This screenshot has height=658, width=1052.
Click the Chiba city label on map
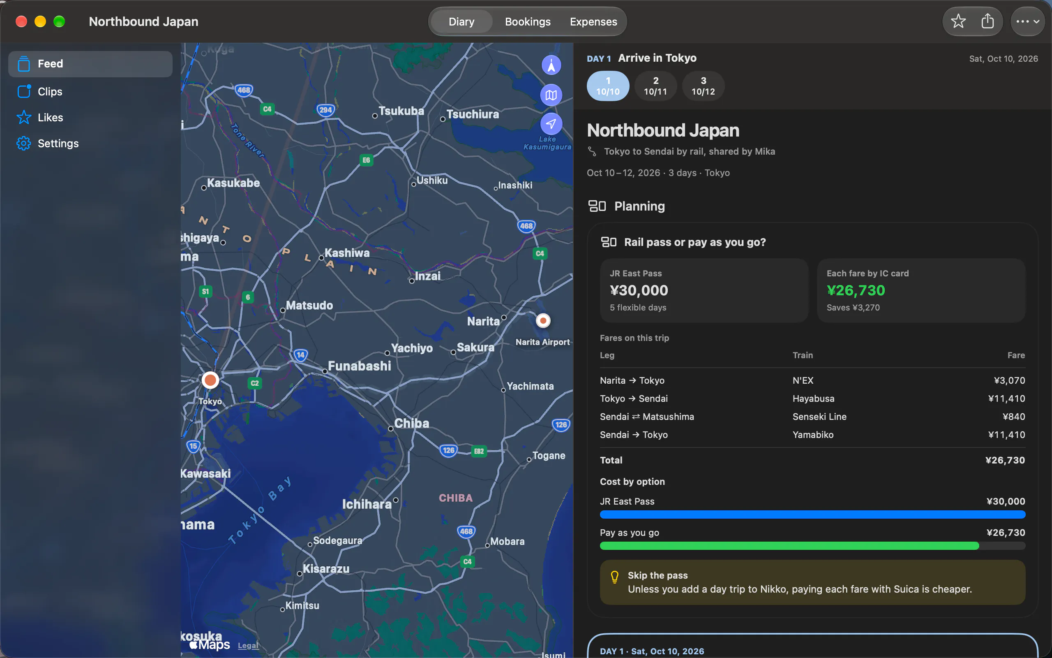point(411,423)
